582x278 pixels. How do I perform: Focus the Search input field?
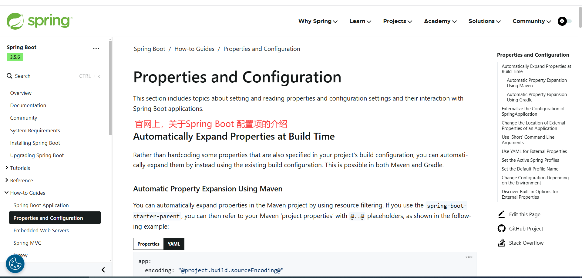pyautogui.click(x=54, y=76)
